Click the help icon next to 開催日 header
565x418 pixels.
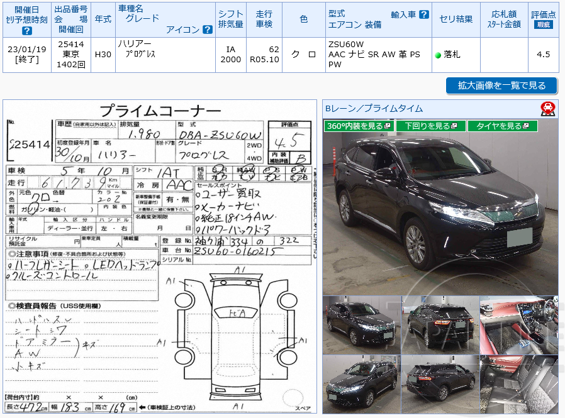tap(26, 31)
